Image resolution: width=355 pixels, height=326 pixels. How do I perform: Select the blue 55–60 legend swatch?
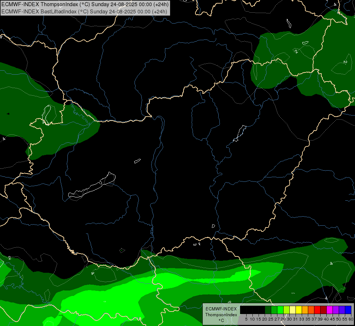(x=348, y=310)
